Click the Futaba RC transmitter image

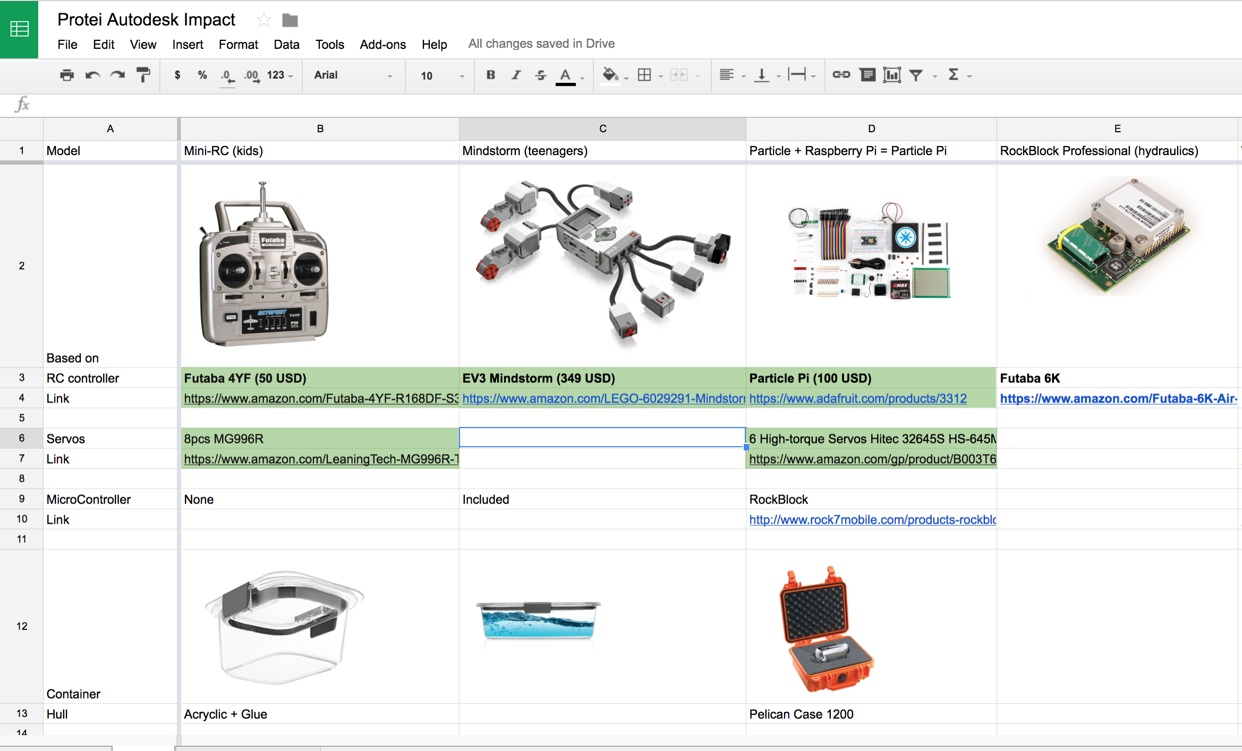[x=263, y=264]
